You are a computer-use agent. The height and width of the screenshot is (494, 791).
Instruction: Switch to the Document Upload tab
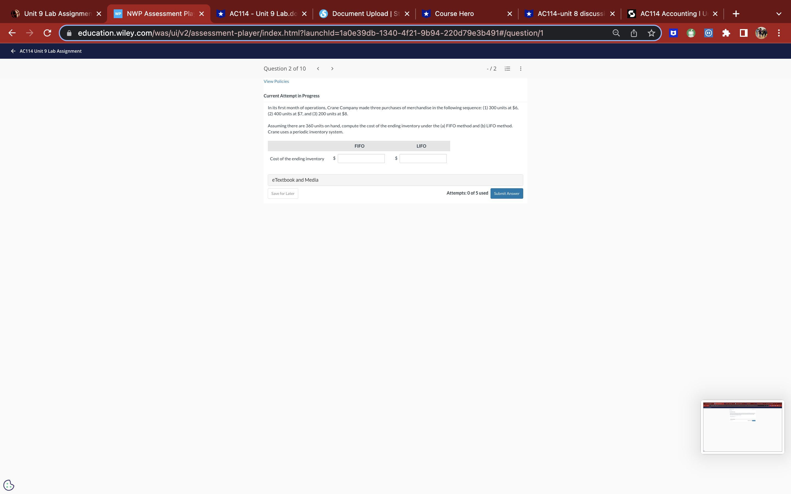click(x=360, y=13)
